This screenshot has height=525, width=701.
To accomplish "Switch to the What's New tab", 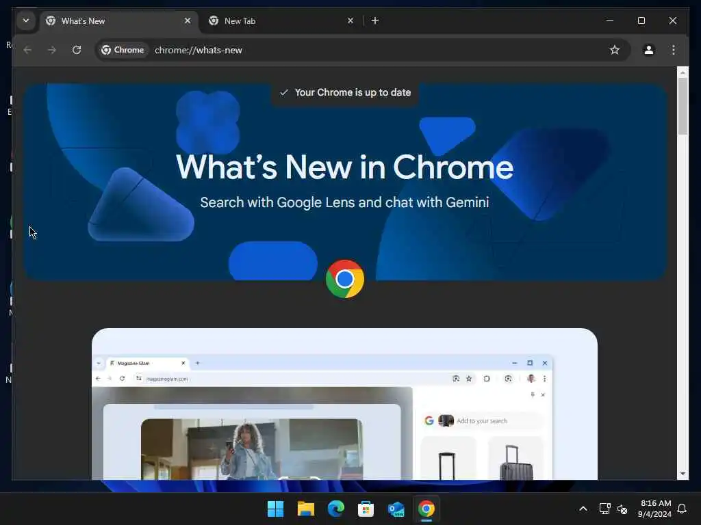I will click(x=119, y=21).
